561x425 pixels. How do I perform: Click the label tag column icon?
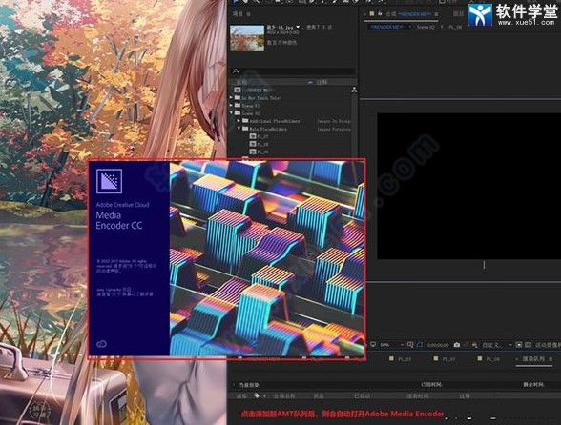coord(310,82)
